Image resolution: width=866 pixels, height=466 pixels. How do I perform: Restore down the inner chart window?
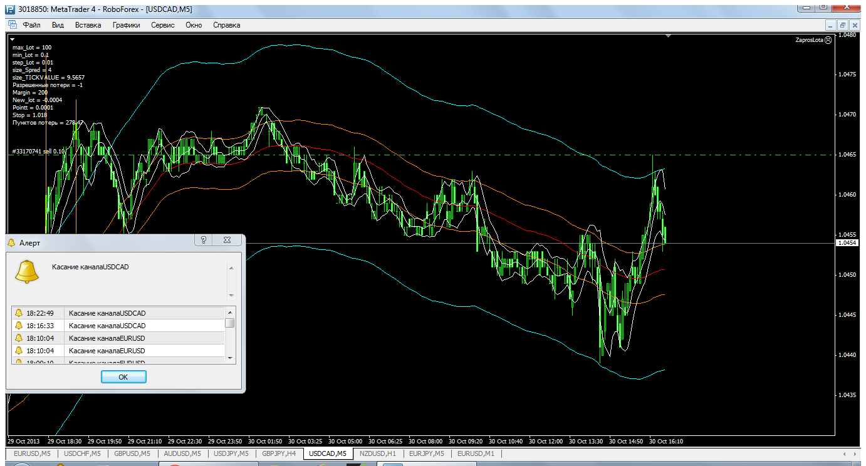[843, 25]
